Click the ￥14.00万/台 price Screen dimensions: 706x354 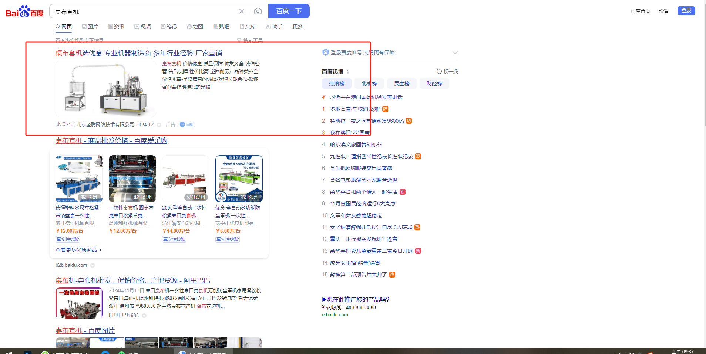[x=176, y=231]
